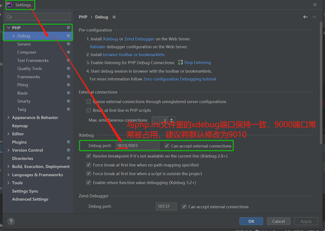Screen dimensions: 325x231
Task: Open help with the question mark button
Action: (11, 221)
